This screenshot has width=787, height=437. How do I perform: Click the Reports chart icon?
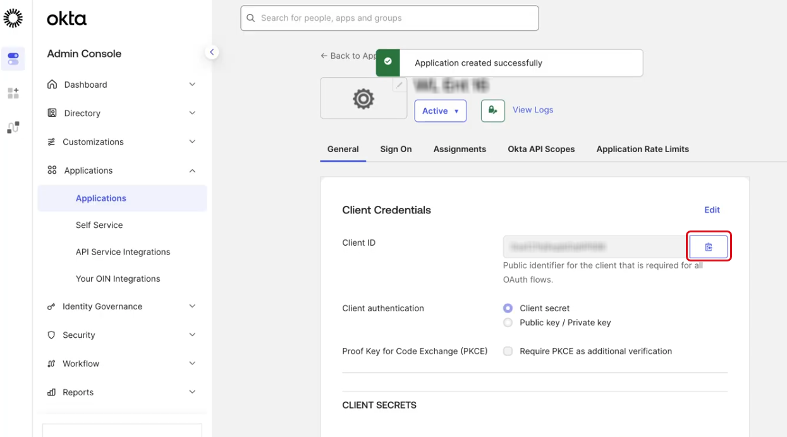(x=51, y=392)
